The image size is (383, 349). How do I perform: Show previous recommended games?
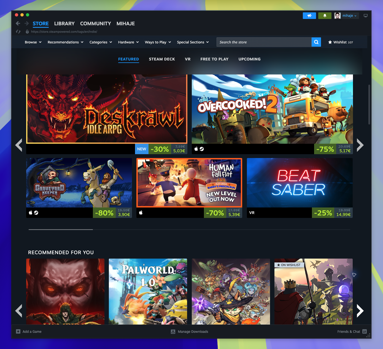[19, 311]
